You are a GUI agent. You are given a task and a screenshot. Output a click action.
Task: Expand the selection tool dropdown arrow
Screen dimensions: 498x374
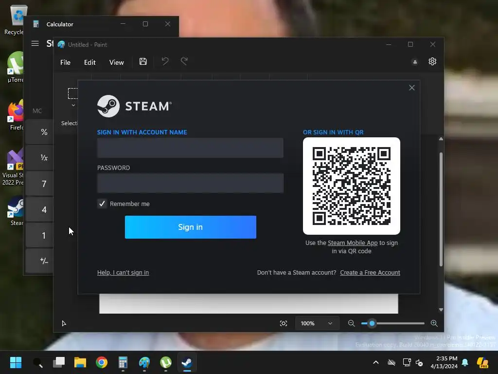click(73, 105)
